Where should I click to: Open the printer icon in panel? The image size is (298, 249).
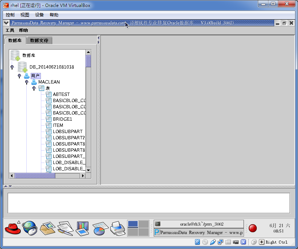(x=118, y=228)
